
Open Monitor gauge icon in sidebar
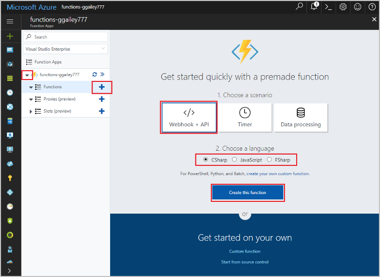click(x=10, y=206)
